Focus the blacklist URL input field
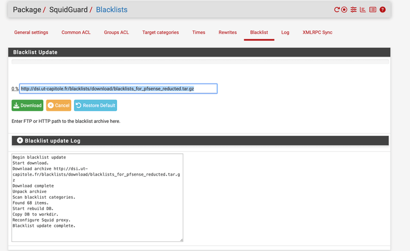 pyautogui.click(x=118, y=88)
